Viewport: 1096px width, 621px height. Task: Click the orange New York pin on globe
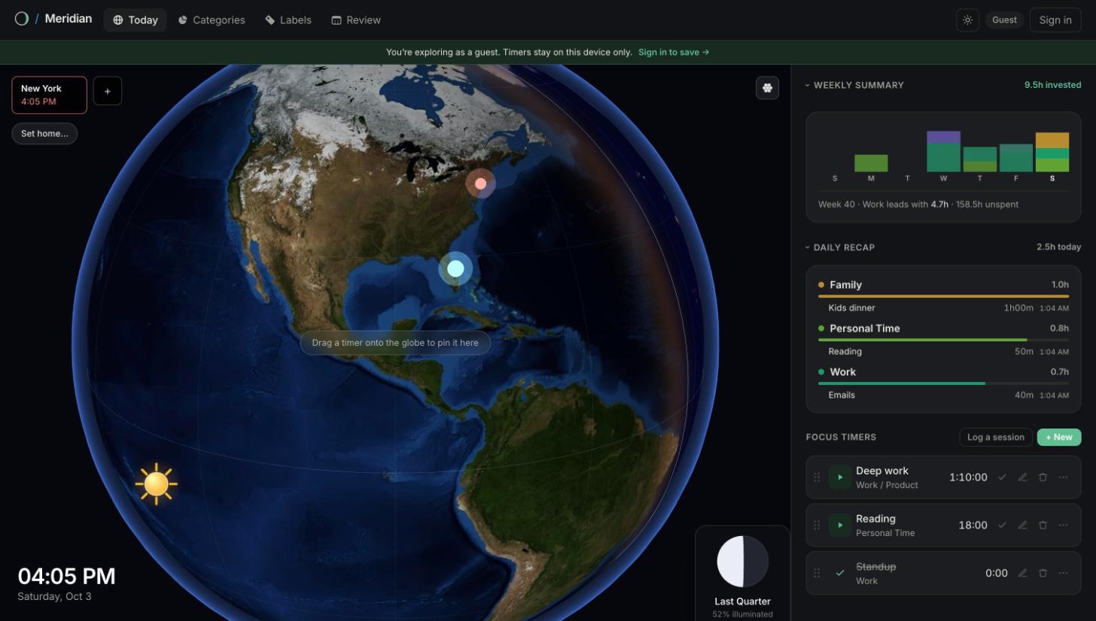[x=480, y=183]
